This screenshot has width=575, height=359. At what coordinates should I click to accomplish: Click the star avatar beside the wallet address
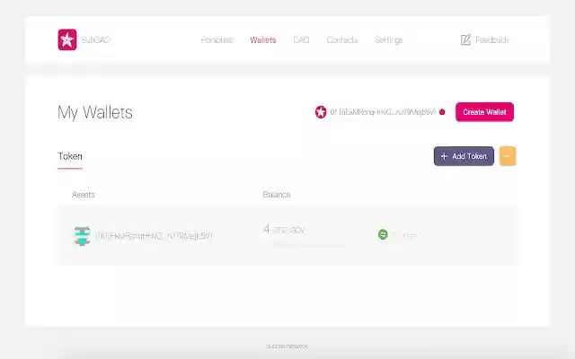click(x=321, y=112)
